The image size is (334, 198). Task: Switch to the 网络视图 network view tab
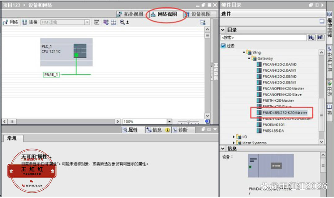(164, 14)
